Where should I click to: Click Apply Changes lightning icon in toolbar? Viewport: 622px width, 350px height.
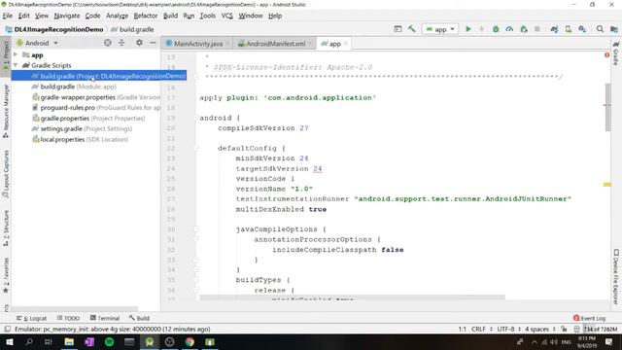482,29
